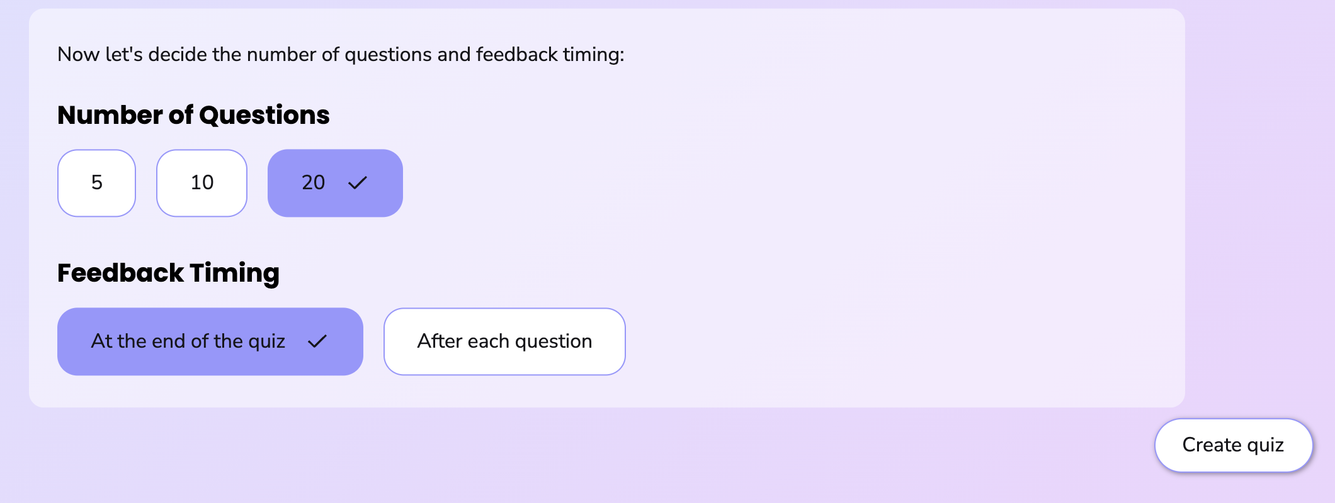Select 5 as the number of questions

96,183
